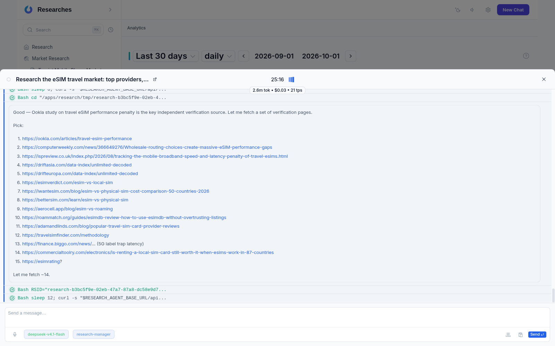Click the stacked-lines icon near Send

(508, 335)
